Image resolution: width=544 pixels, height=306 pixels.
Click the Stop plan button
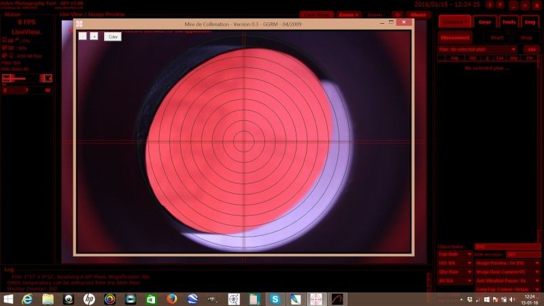(526, 37)
